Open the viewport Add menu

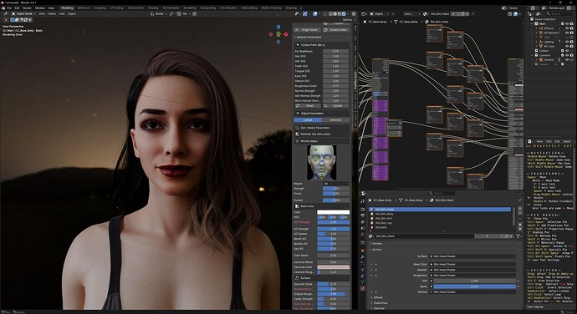coord(62,13)
